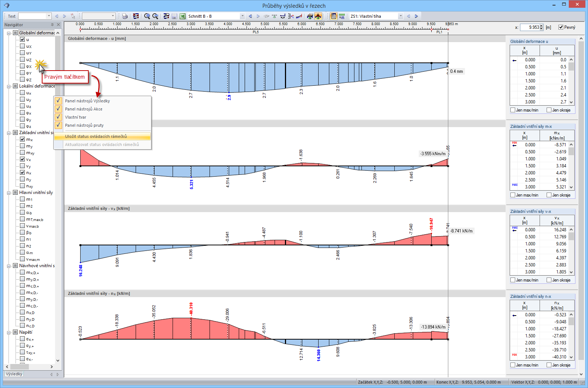Enable Jen max/min under Globální deformace u table
This screenshot has width=588, height=388.
point(513,110)
